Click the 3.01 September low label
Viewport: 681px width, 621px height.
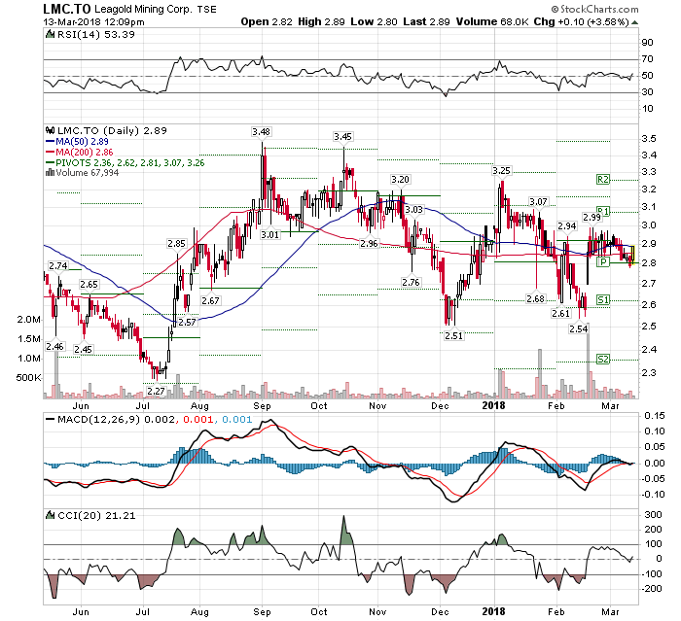[269, 235]
